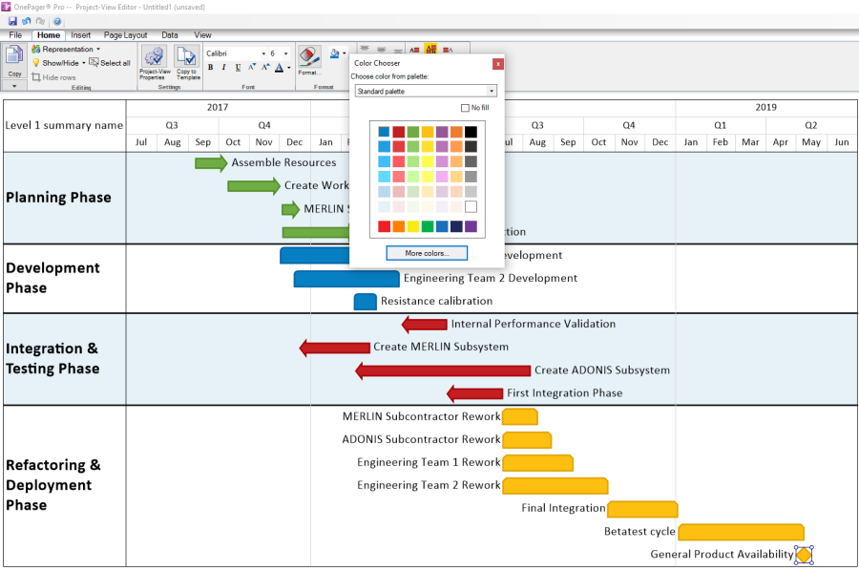
Task: Toggle Underline formatting
Action: [238, 68]
